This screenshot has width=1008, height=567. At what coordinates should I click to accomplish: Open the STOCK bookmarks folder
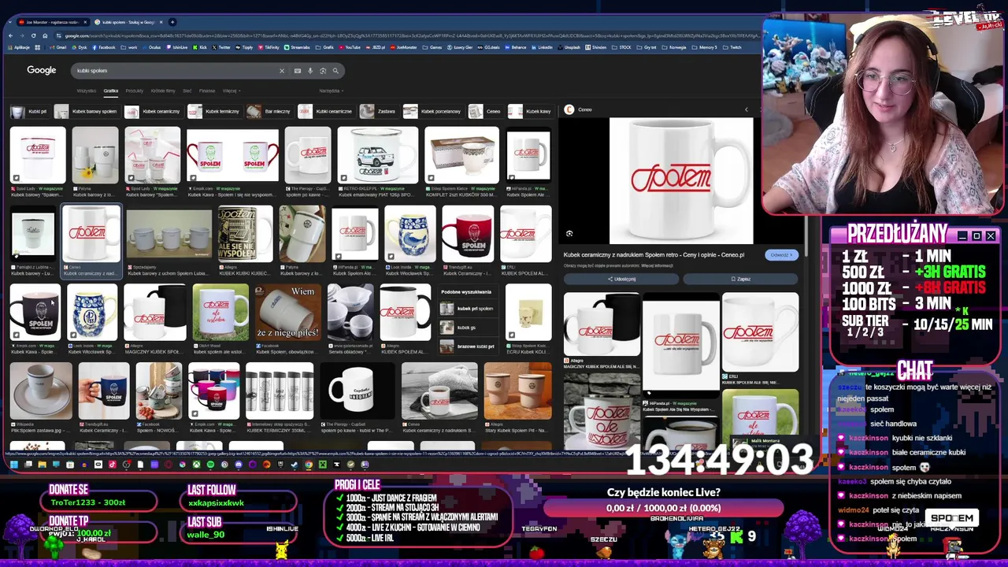tap(622, 47)
